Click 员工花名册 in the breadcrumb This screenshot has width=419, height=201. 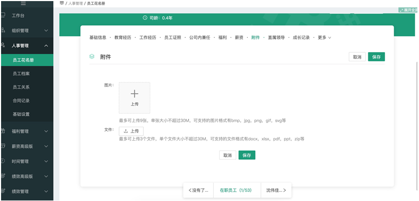pos(96,3)
